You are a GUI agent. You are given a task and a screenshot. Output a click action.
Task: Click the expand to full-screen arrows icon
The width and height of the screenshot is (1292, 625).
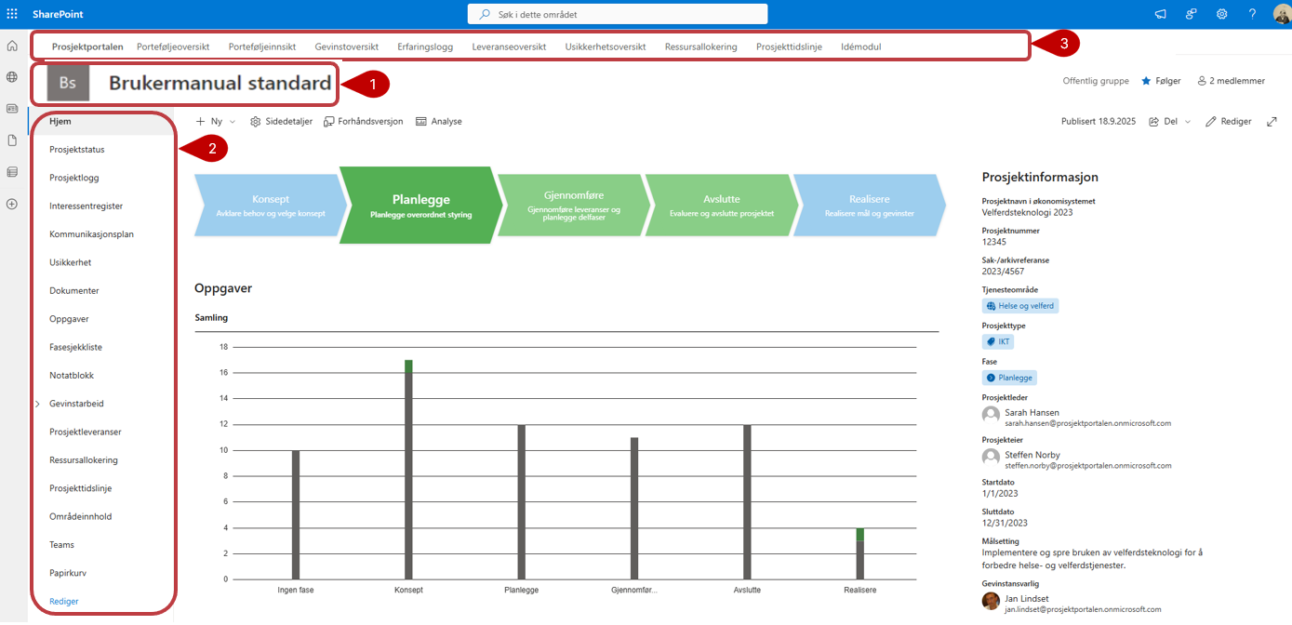click(1272, 122)
